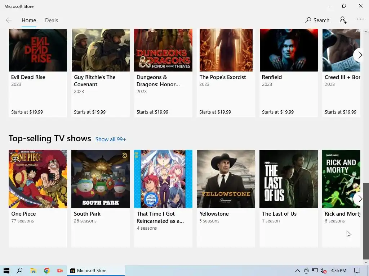Click Starts at $19.99 under Renfield
The width and height of the screenshot is (369, 276).
click(278, 112)
